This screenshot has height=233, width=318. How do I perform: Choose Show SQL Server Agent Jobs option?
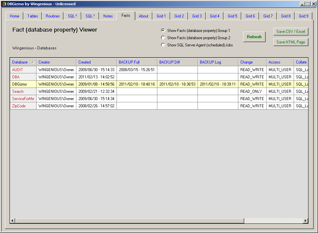163,45
